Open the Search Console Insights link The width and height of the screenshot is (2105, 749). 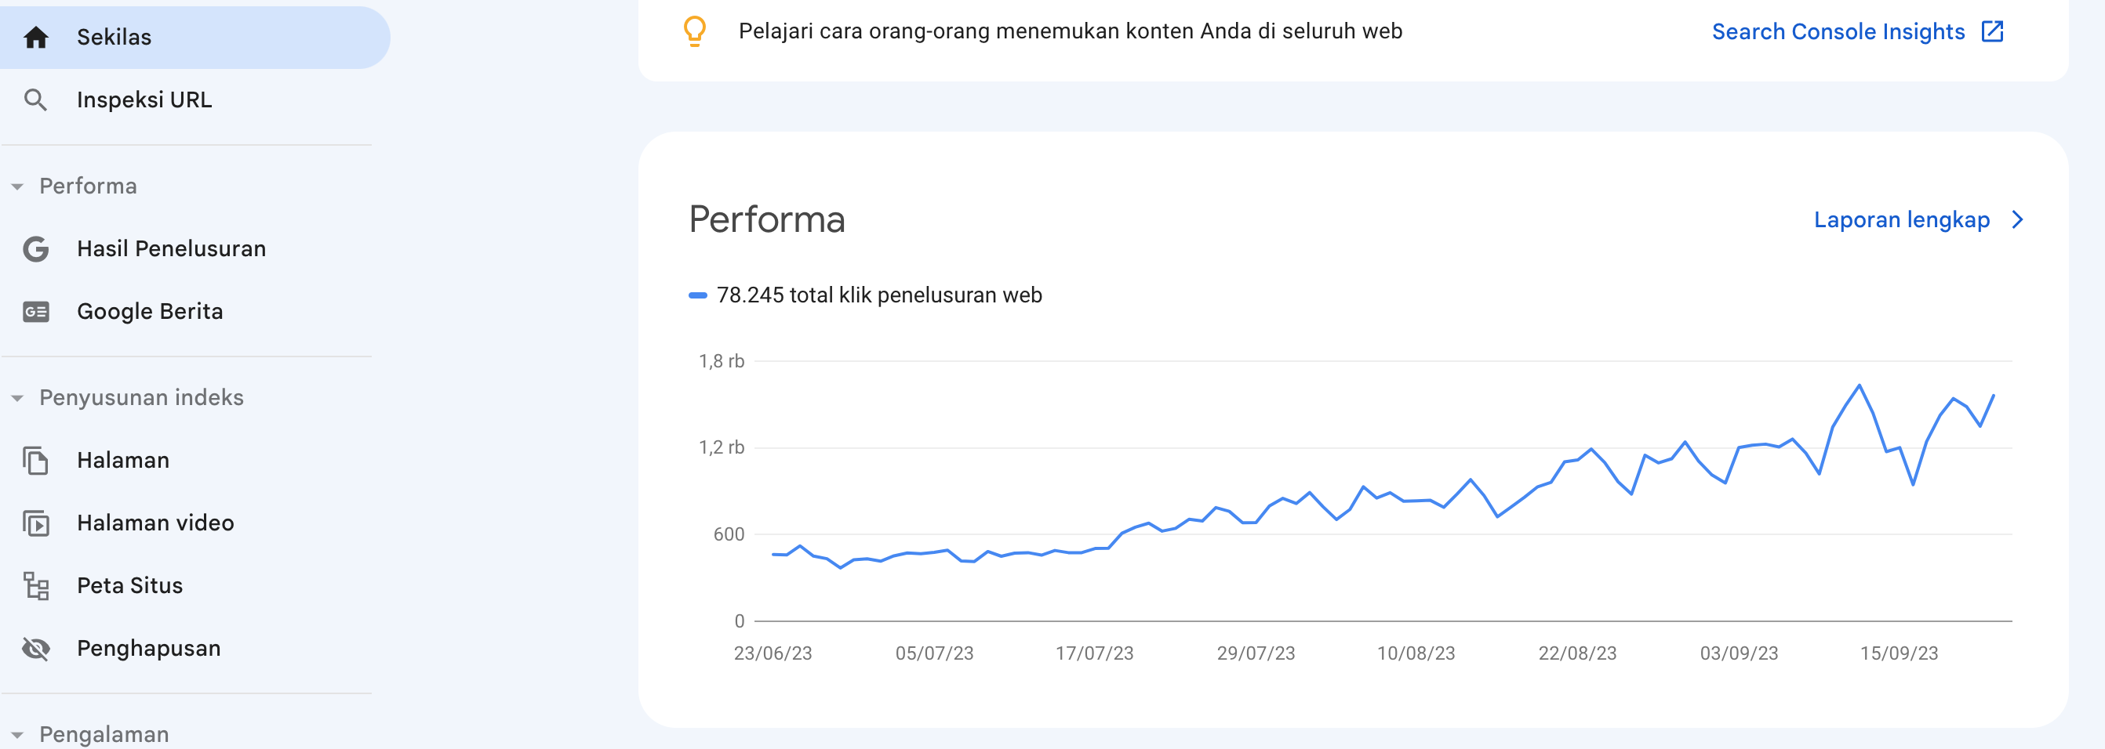pos(1838,32)
